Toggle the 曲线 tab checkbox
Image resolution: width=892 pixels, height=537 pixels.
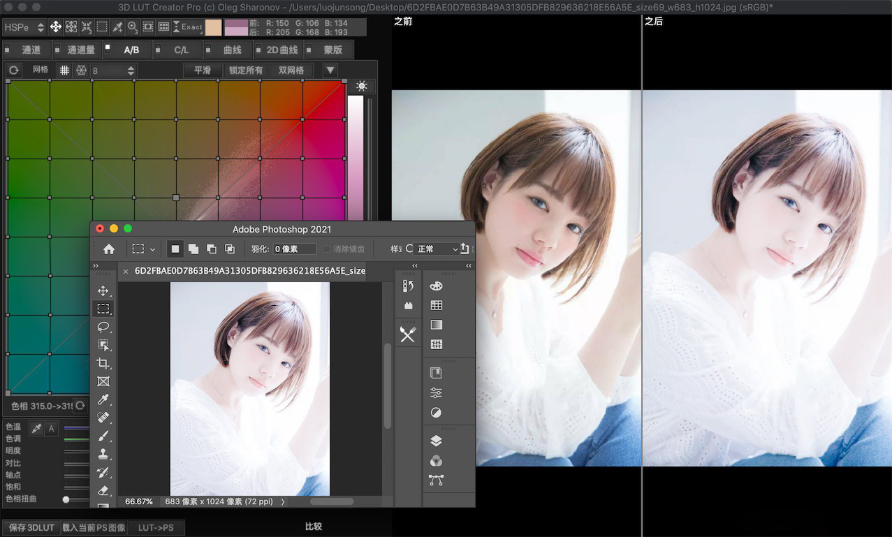point(210,50)
